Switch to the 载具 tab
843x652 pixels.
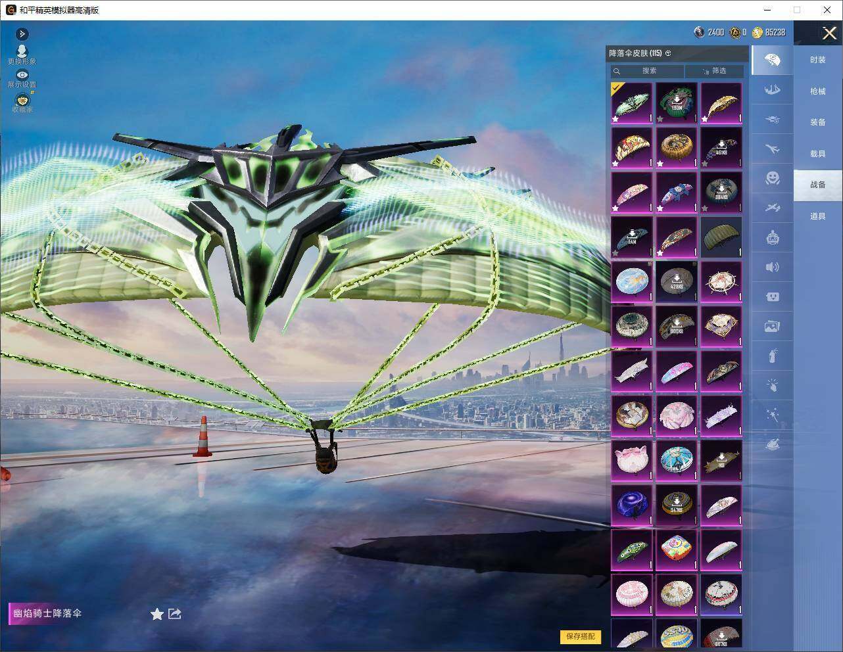[x=817, y=154]
